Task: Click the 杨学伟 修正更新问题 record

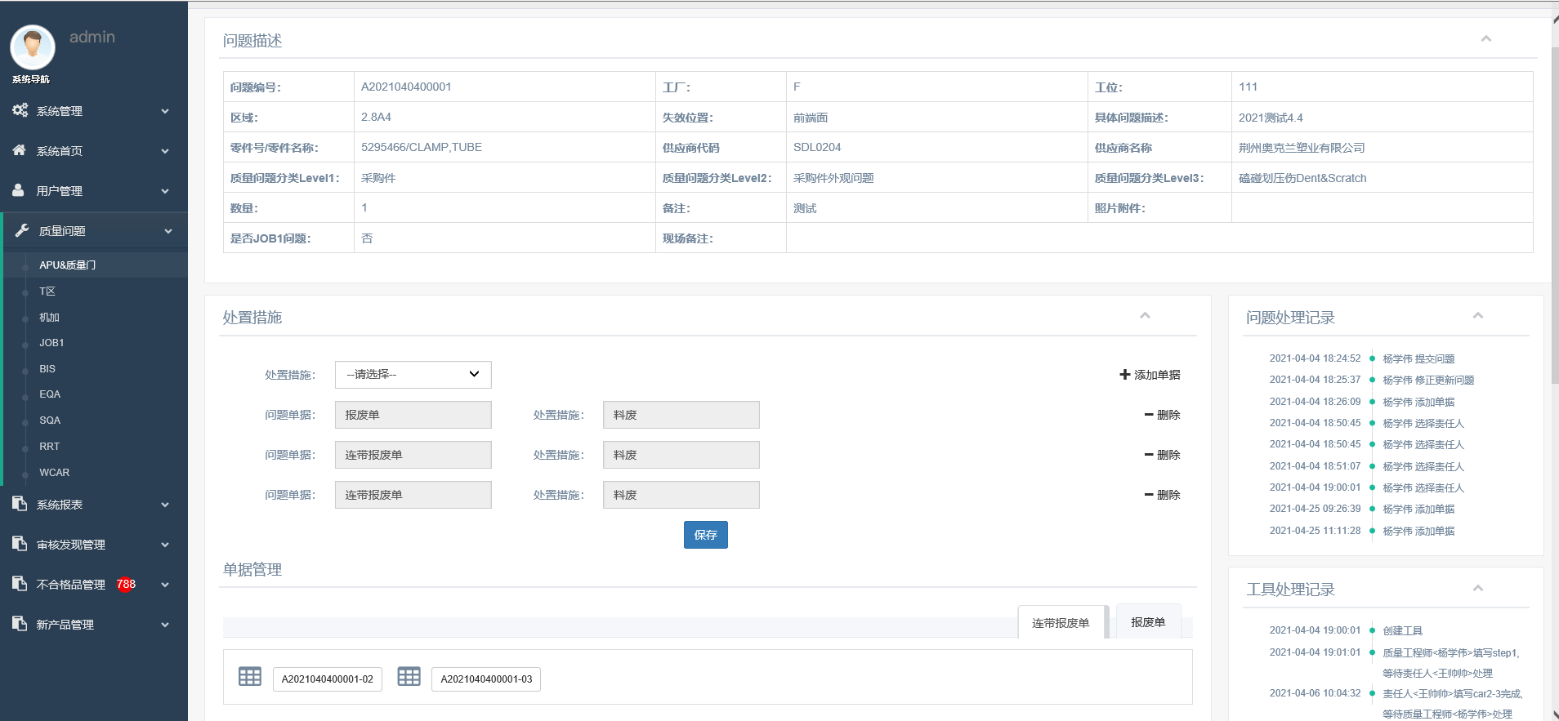Action: click(x=1428, y=380)
